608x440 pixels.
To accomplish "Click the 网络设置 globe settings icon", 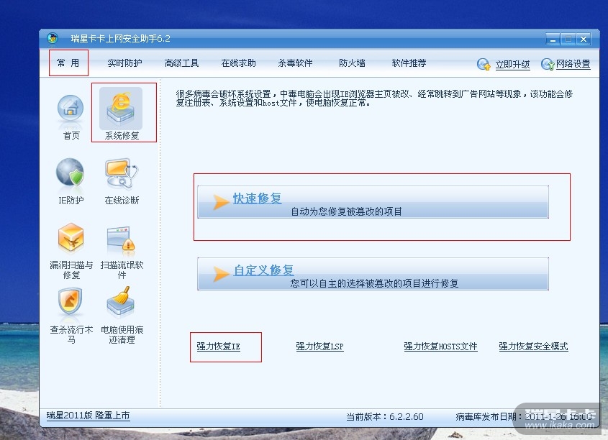I will click(548, 64).
